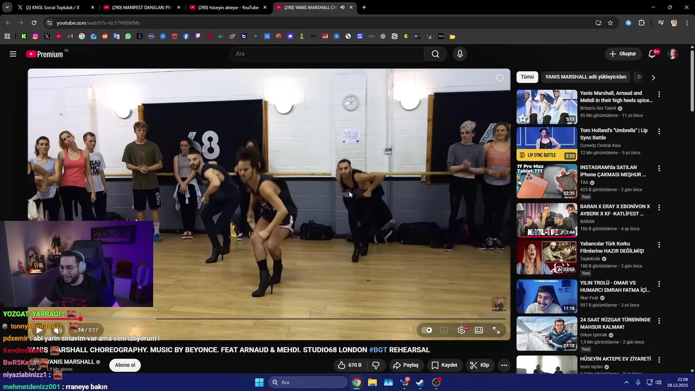The image size is (695, 391).
Task: Show hidden system tray icons
Action: pyautogui.click(x=627, y=382)
